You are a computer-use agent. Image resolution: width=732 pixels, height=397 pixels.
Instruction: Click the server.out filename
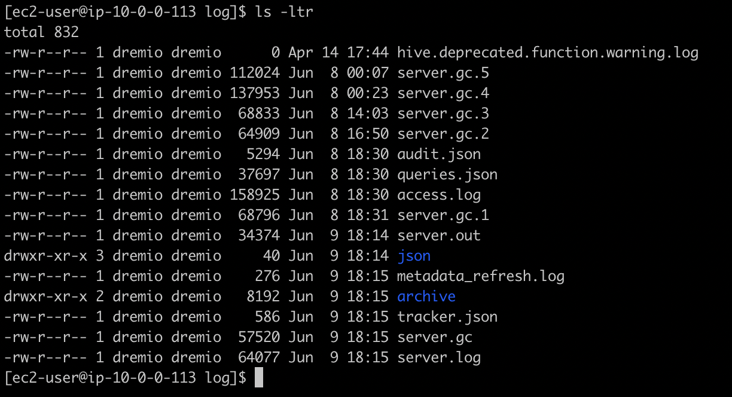tap(439, 236)
